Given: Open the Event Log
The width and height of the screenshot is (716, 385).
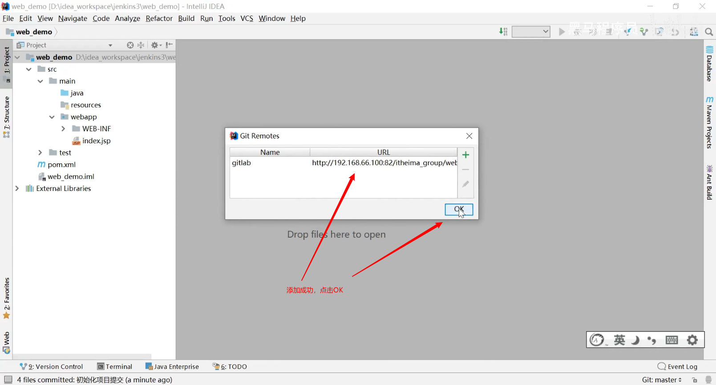Looking at the screenshot, I should tap(677, 366).
